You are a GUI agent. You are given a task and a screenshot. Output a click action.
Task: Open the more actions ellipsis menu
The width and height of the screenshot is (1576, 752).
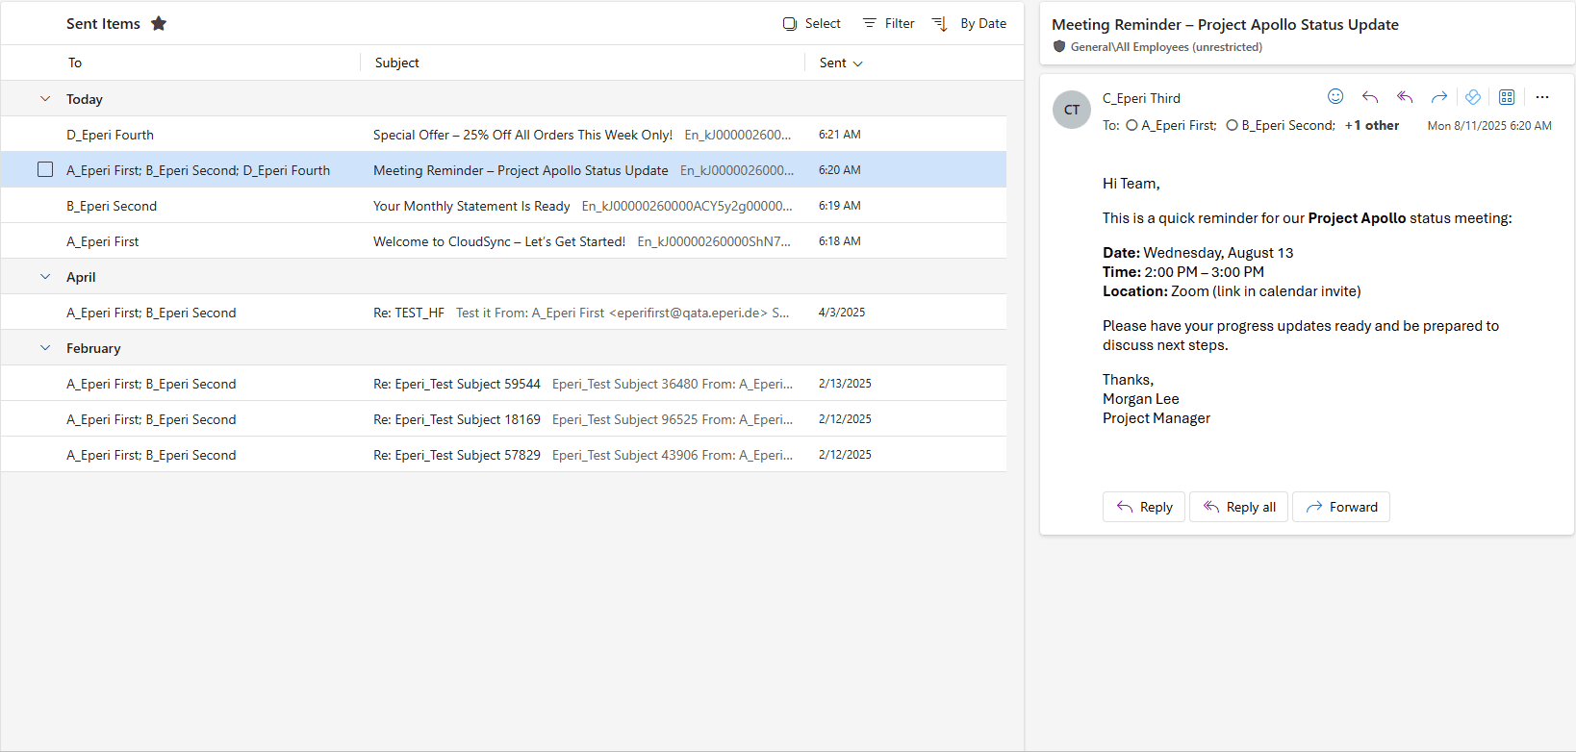coord(1542,96)
